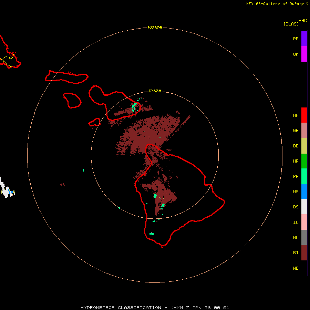Click the magenta UK color swatch
310x310 pixels.
tap(304, 54)
